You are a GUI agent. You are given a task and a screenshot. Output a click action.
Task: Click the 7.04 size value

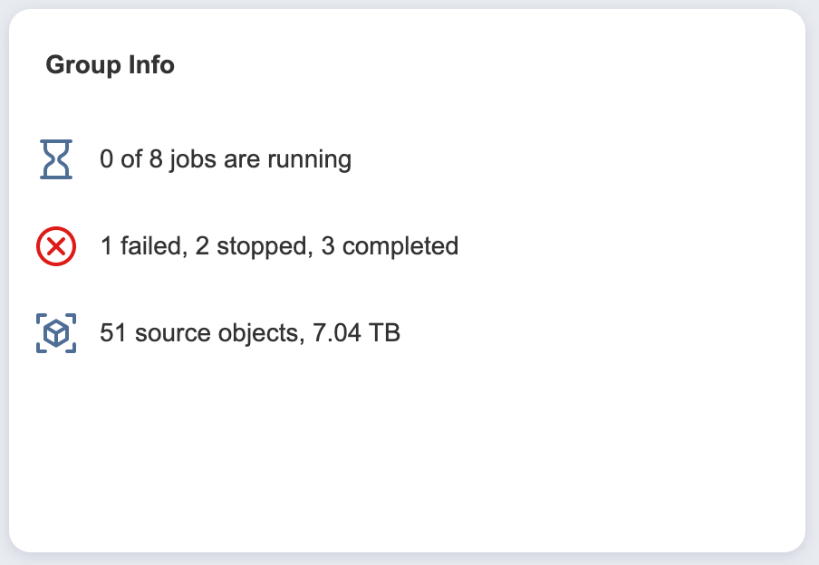coord(337,333)
